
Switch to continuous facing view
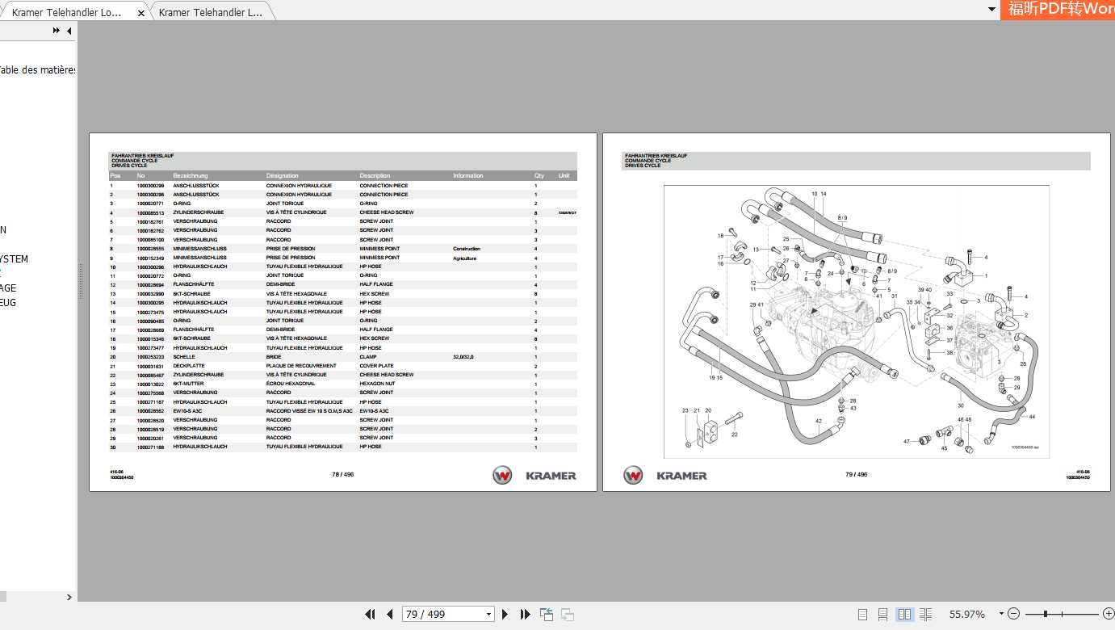click(925, 615)
